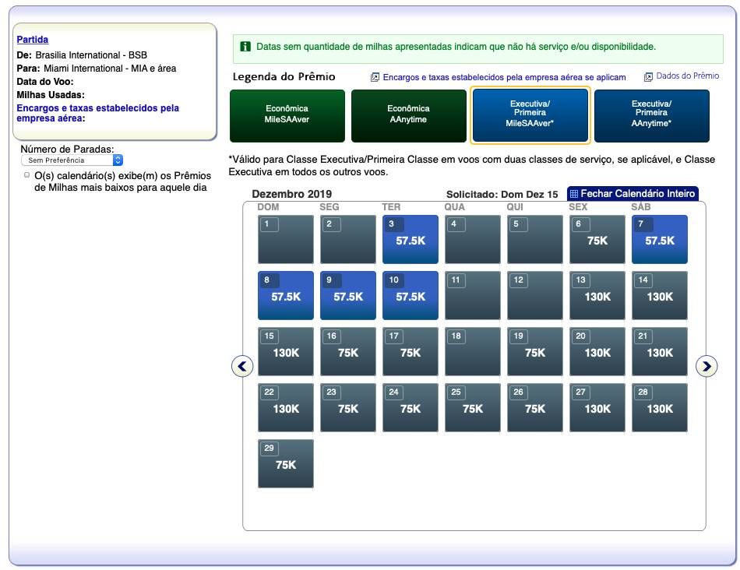Click the Data do Voo label
This screenshot has width=740, height=570.
coord(45,82)
